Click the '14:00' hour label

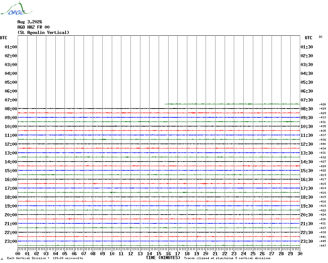pos(11,162)
